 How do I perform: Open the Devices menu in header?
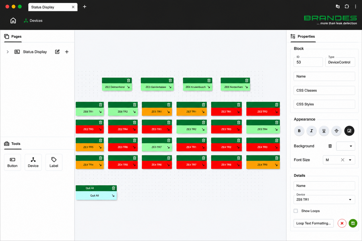[33, 20]
